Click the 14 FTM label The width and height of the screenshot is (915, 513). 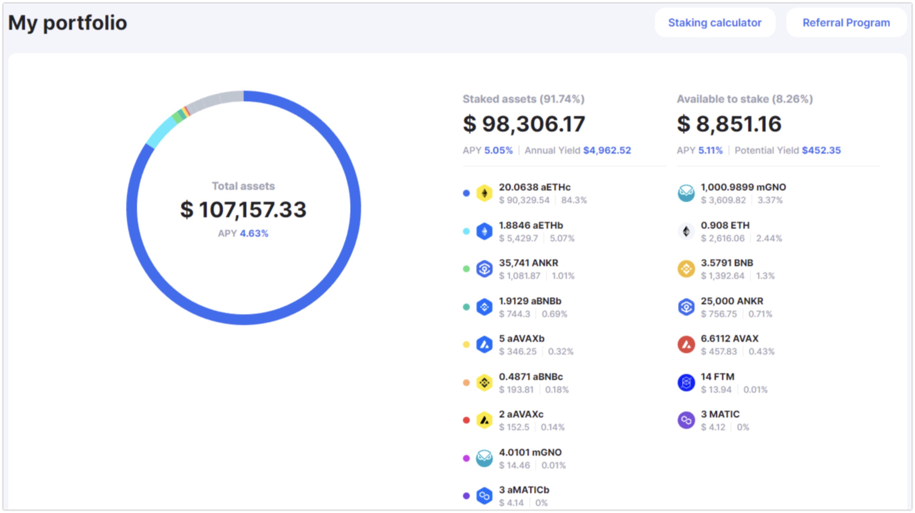point(717,376)
